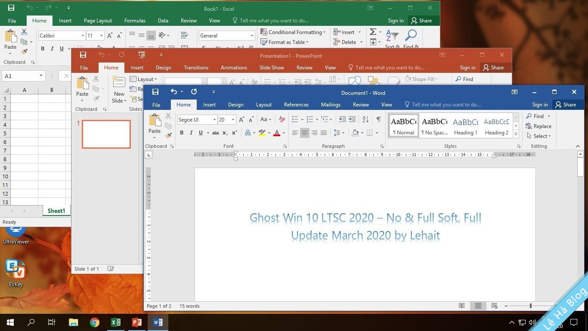Click the Read Mode view icon in Word's status bar
The image size is (588, 331).
461,306
